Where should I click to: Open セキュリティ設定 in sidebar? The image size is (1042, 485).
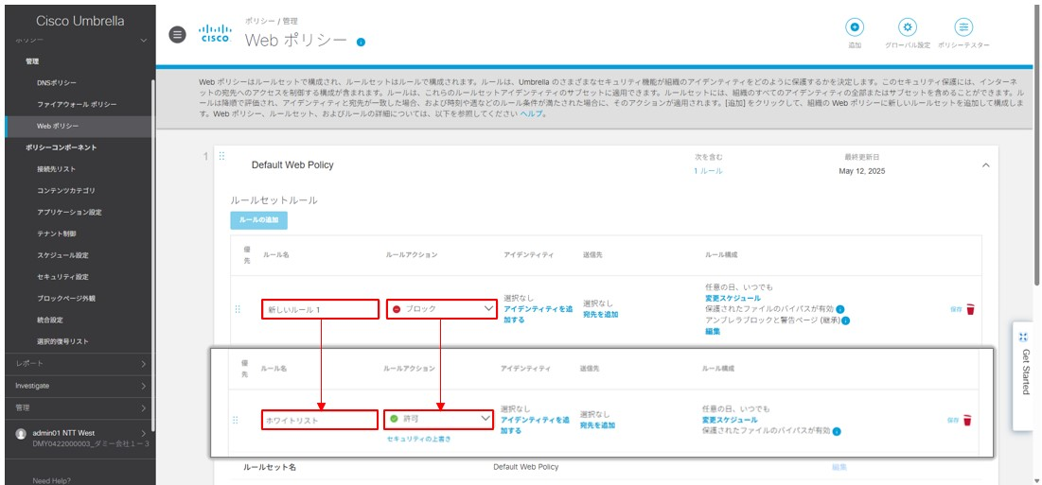62,277
